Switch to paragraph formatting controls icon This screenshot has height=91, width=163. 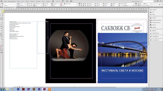2,6
